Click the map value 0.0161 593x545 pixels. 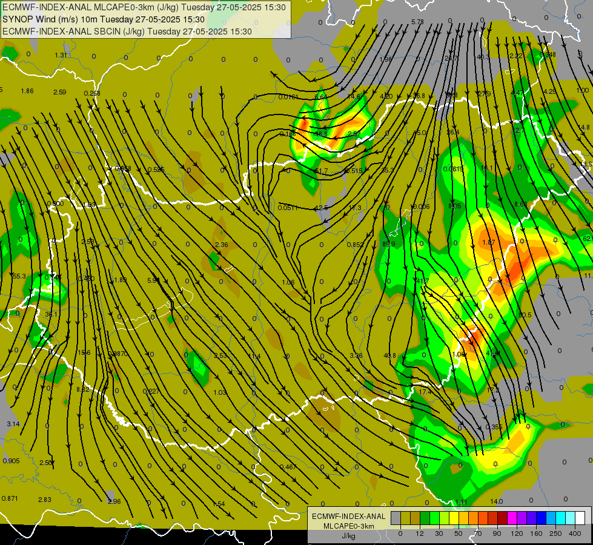pyautogui.click(x=288, y=97)
